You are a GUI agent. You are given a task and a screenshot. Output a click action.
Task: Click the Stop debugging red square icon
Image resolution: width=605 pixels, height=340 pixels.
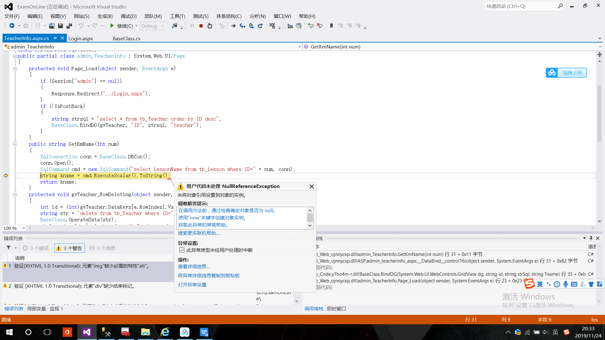201,26
